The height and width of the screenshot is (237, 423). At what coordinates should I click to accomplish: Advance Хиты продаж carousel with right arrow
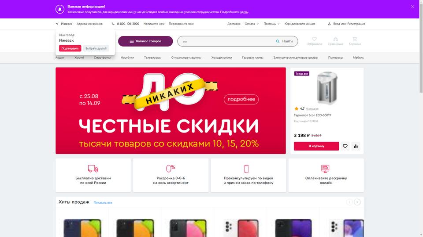[x=357, y=202]
